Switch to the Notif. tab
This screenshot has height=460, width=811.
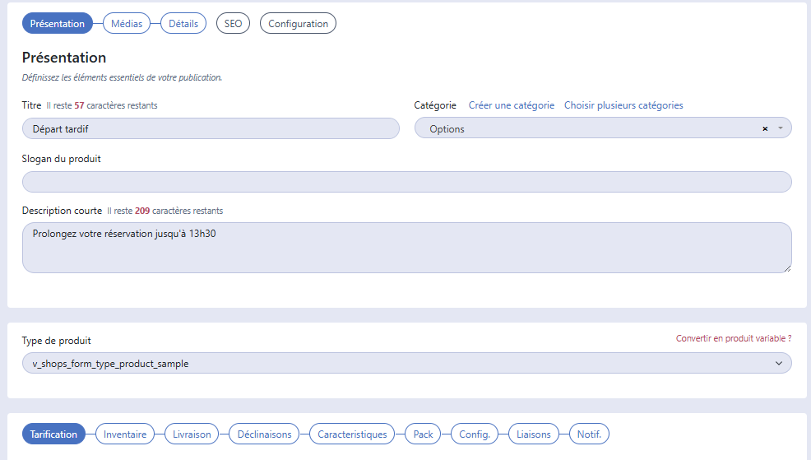[x=589, y=434]
